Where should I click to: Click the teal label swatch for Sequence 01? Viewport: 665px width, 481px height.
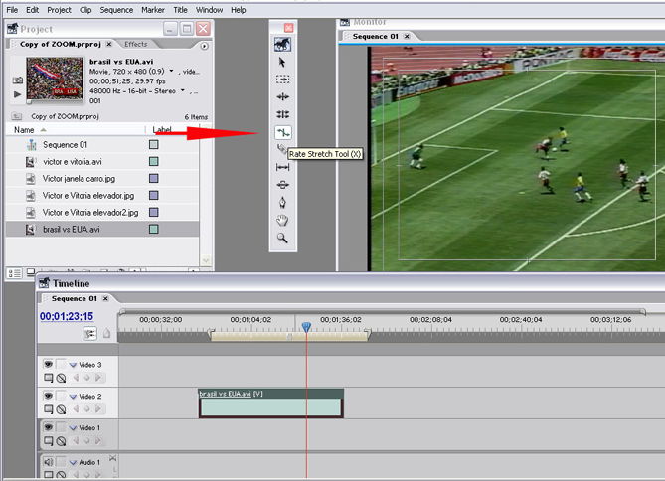point(153,144)
